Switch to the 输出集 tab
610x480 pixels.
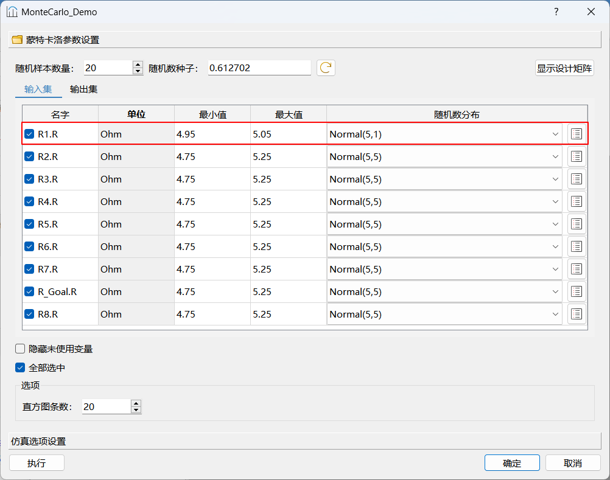click(x=83, y=89)
